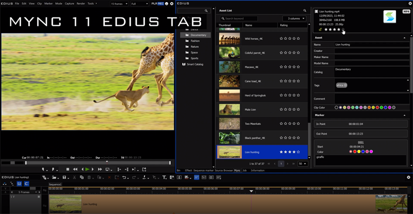Remove the africa tag
Screen dimensions: 413x214
(345, 85)
